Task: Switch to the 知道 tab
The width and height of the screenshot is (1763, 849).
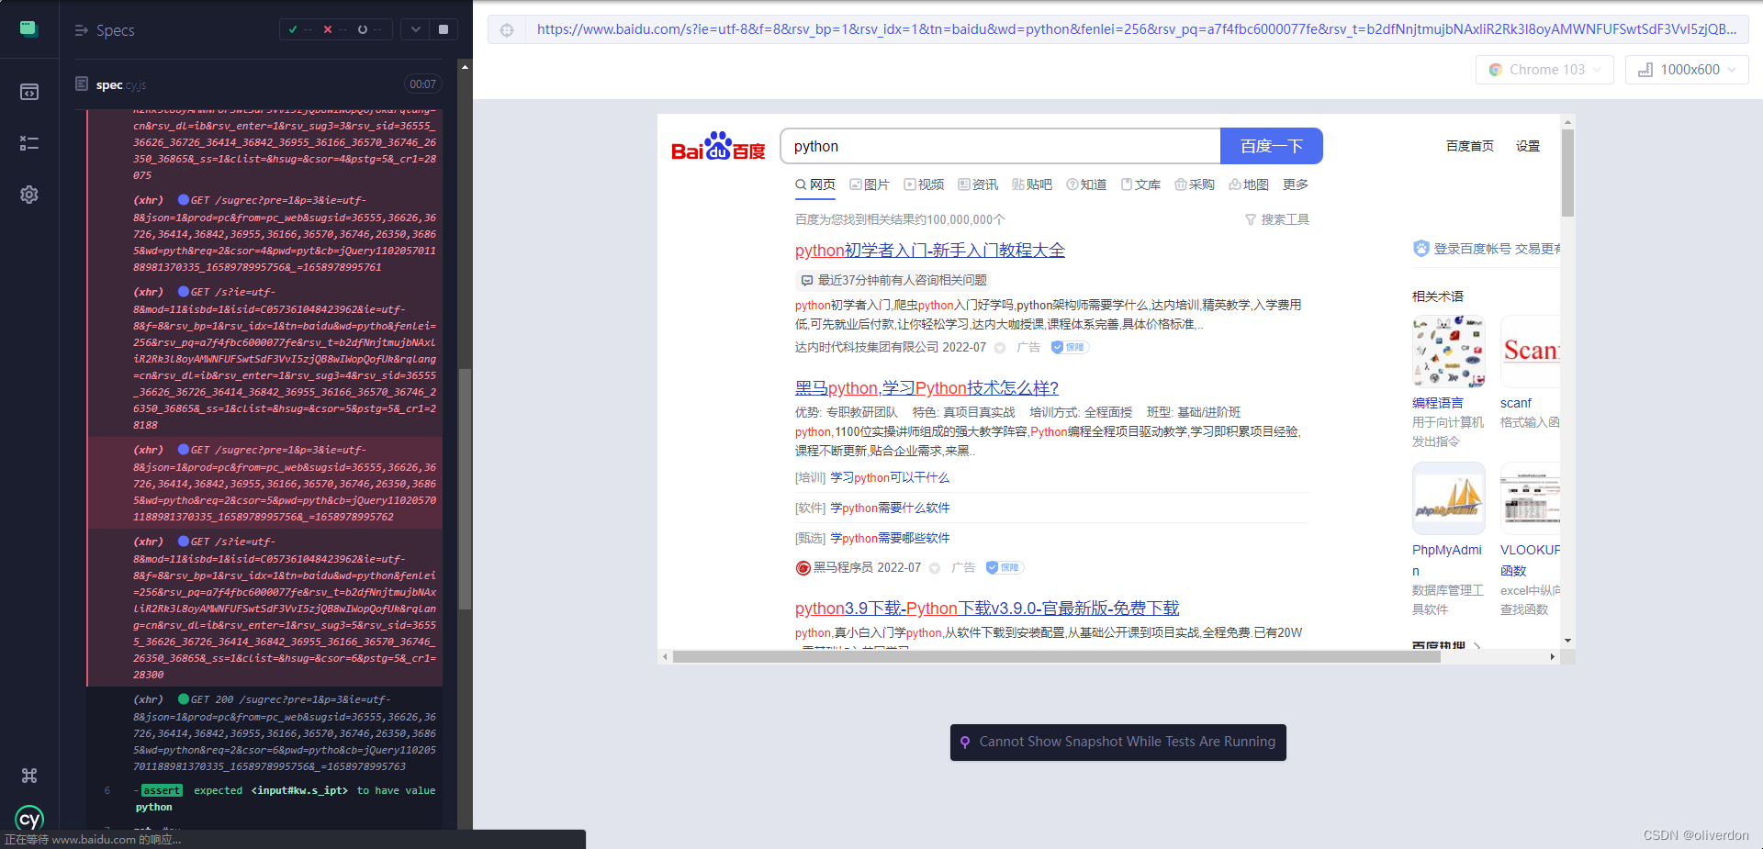Action: [x=1086, y=184]
